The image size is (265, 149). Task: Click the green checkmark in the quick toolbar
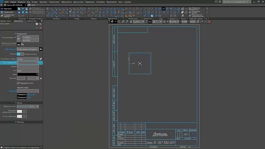pos(205,22)
